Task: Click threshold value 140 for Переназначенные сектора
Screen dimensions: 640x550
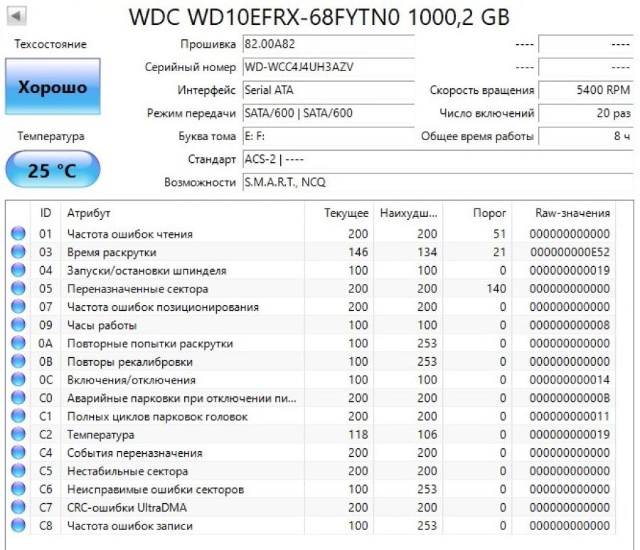Action: pyautogui.click(x=496, y=288)
